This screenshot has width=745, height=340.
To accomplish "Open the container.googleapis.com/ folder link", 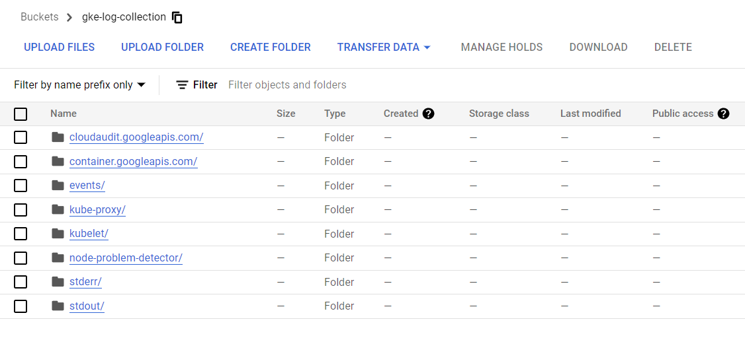I will tap(133, 162).
